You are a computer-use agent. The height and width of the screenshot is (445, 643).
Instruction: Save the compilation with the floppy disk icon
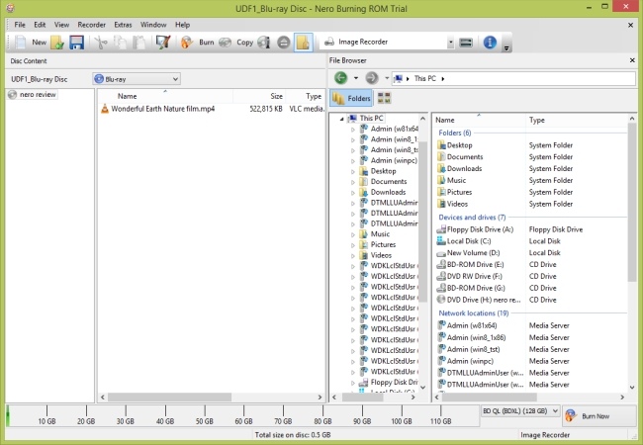(77, 43)
